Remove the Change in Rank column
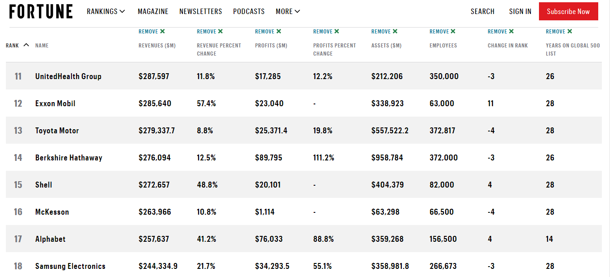This screenshot has height=277, width=610. tap(500, 32)
